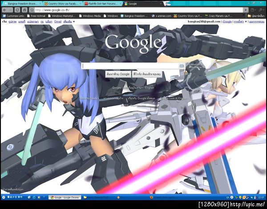
Task: Open the Chrome wrench settings menu
Action: [x=261, y=10]
